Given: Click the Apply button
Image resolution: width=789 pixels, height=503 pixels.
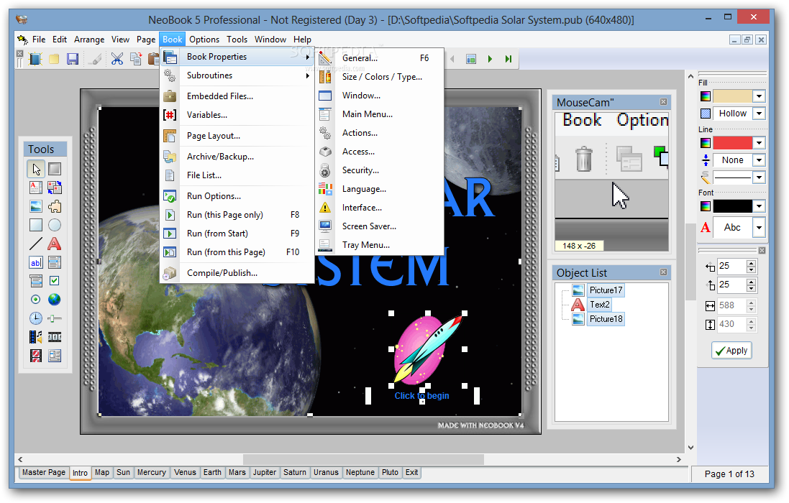Looking at the screenshot, I should [x=731, y=350].
